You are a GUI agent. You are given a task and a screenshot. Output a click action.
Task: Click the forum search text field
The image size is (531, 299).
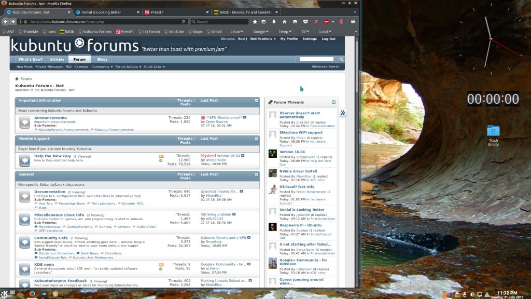316,59
